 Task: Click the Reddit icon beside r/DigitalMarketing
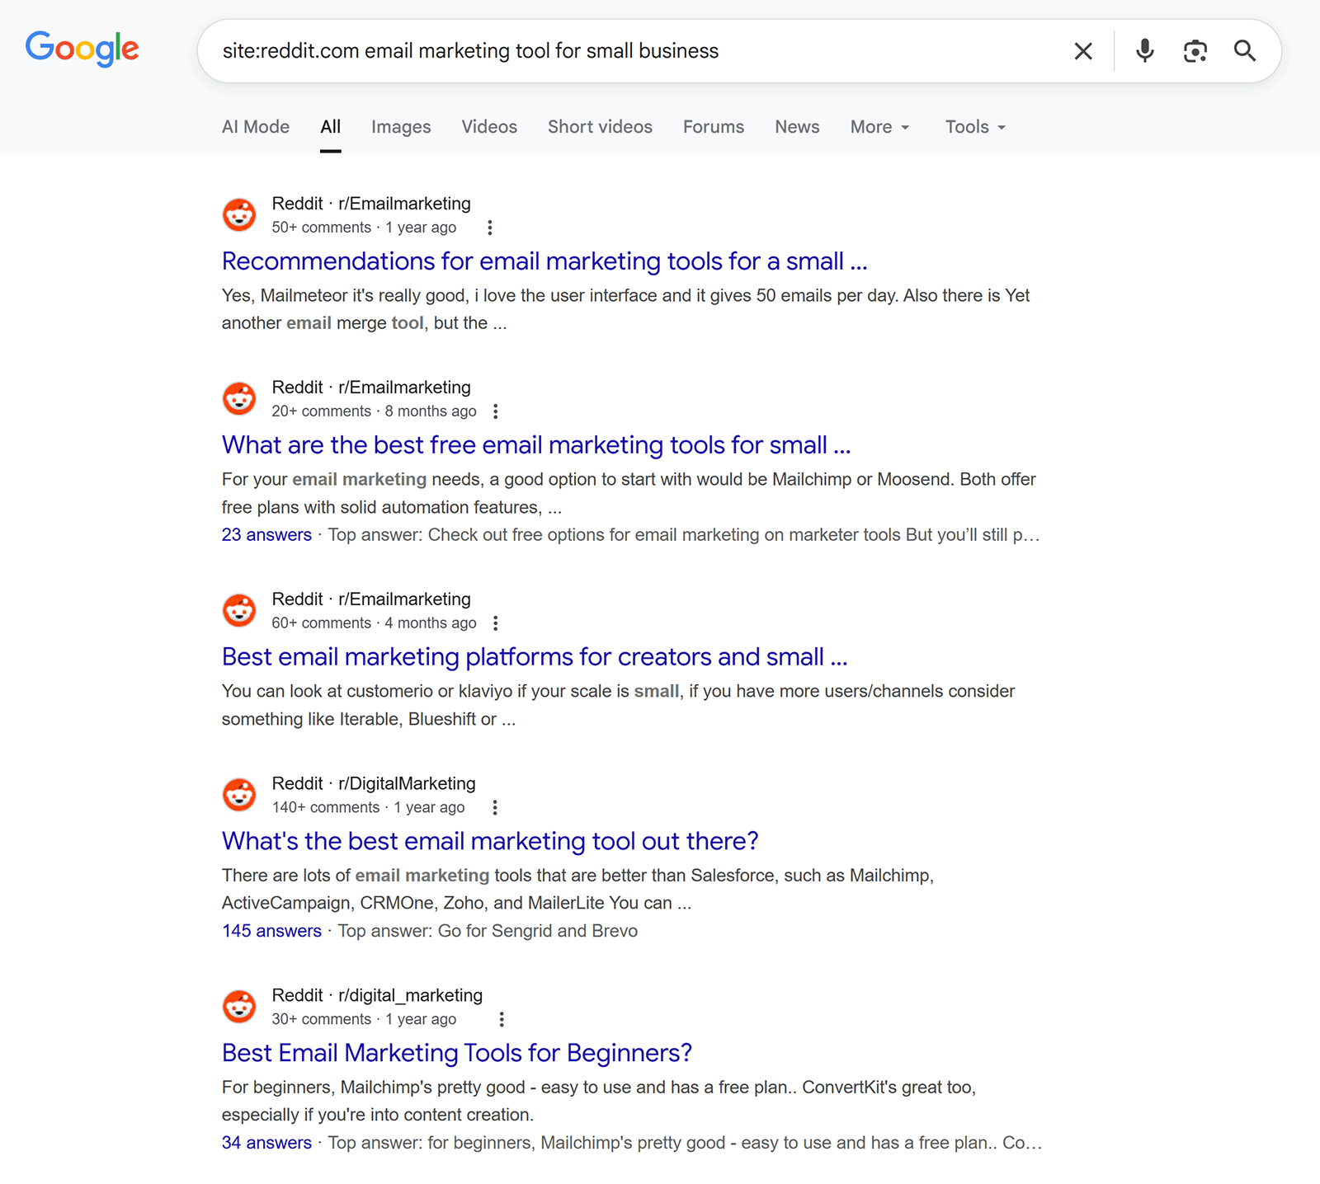238,794
